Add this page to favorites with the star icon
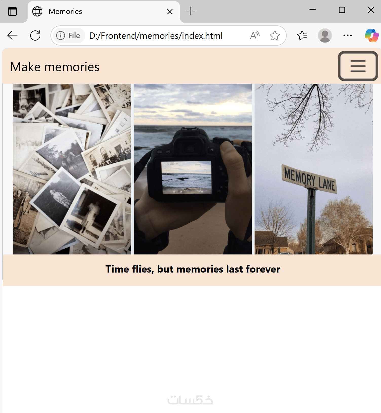Screen dimensions: 381x413 pos(275,35)
